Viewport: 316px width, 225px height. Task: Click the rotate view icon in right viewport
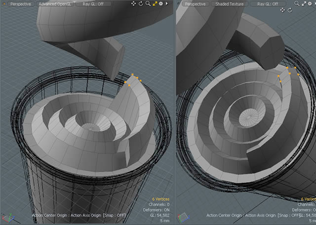pos(290,10)
